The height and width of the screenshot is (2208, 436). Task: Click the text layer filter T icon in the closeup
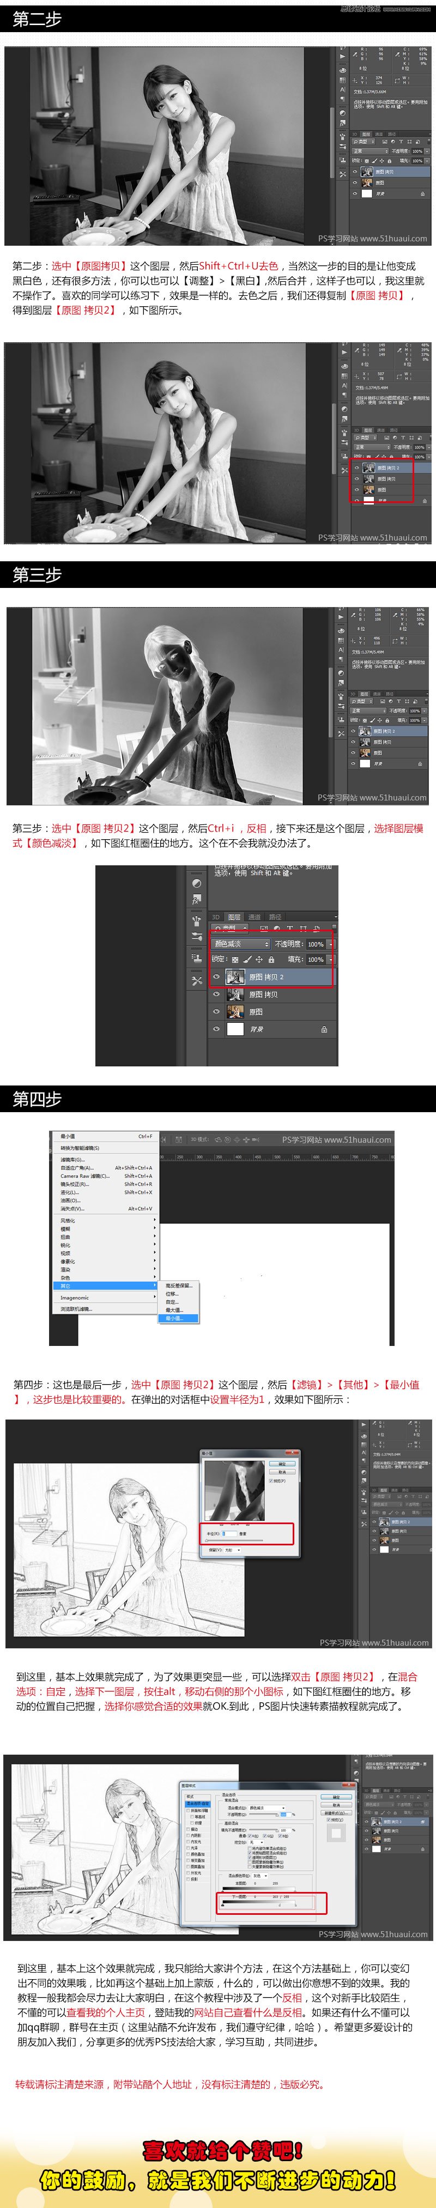289,929
